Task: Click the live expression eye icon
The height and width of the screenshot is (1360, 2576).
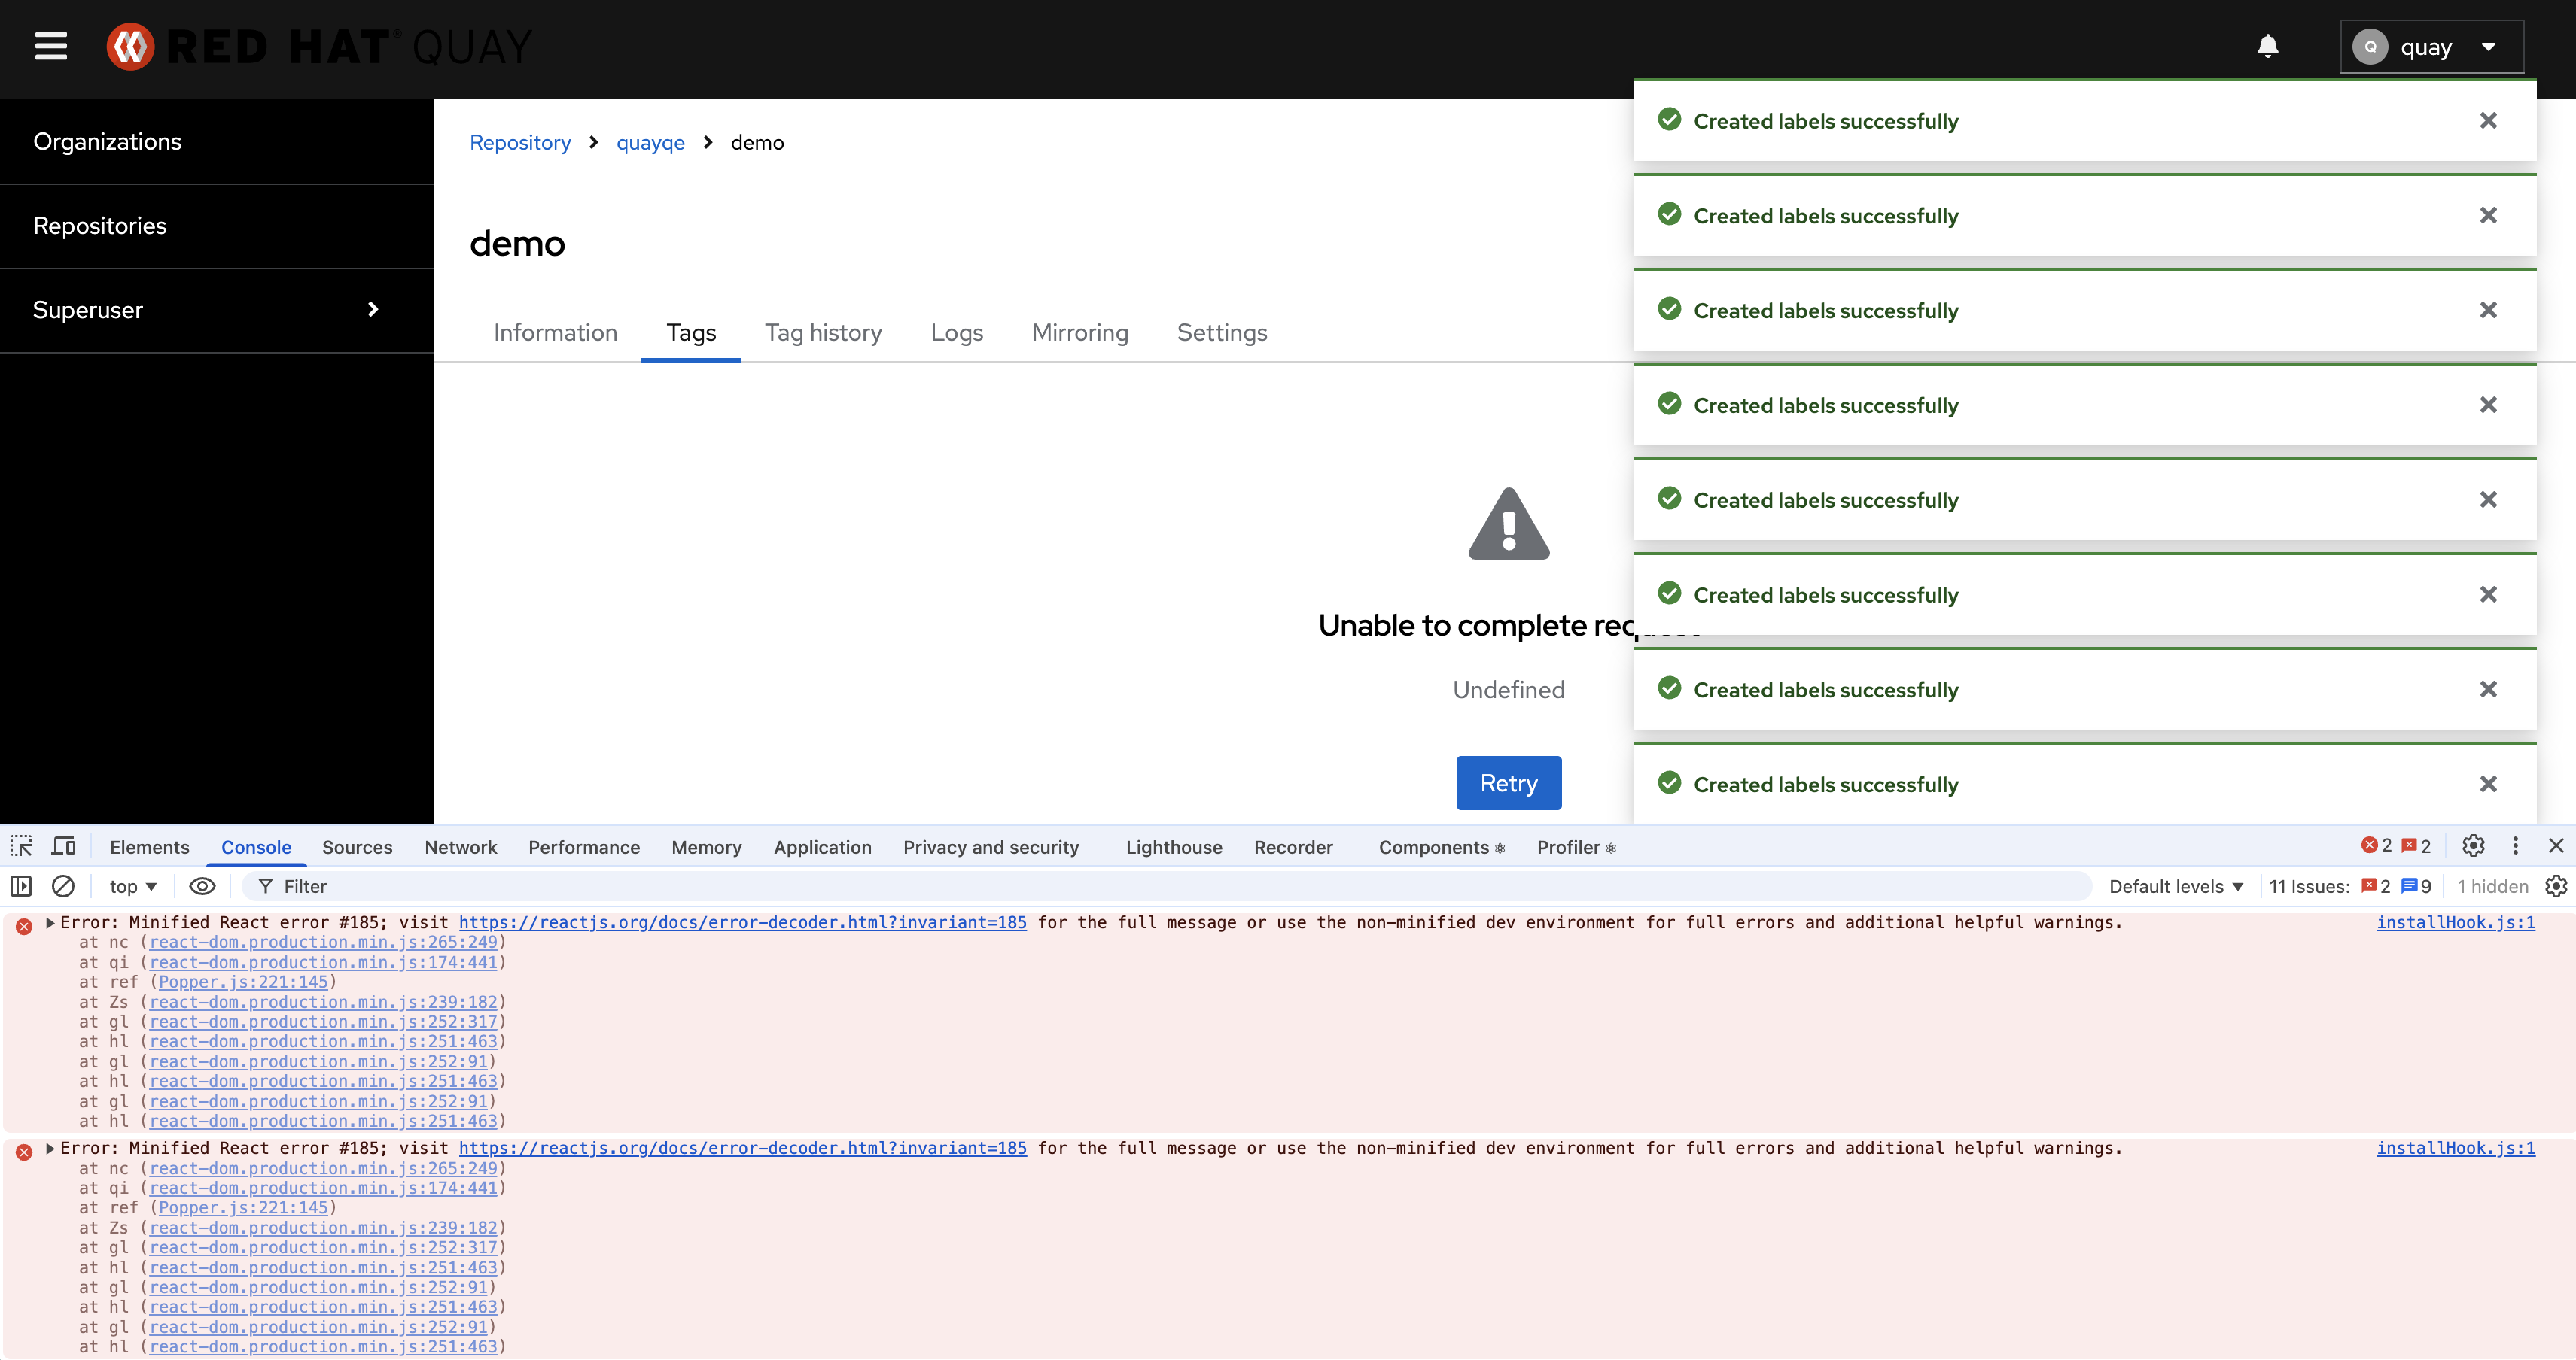Action: click(x=202, y=885)
